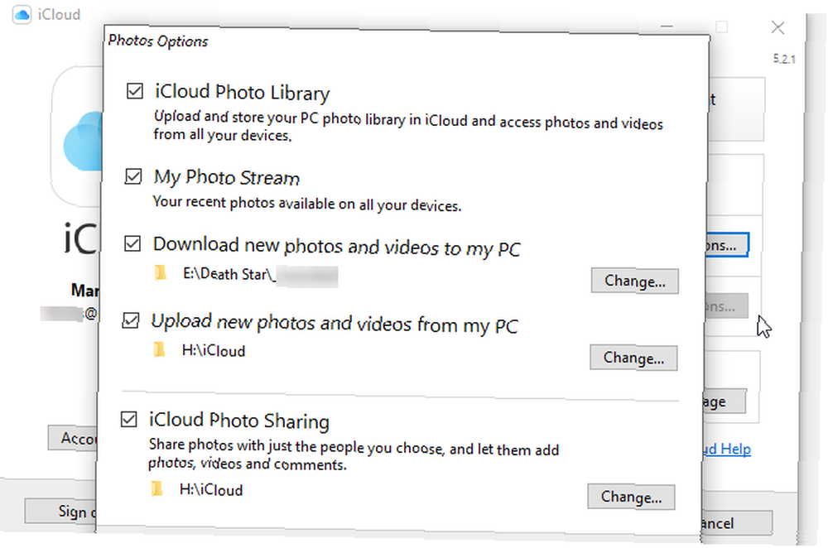Image resolution: width=828 pixels, height=548 pixels.
Task: Select H:\iCloud path under iCloud Photo Sharing
Action: pyautogui.click(x=211, y=489)
